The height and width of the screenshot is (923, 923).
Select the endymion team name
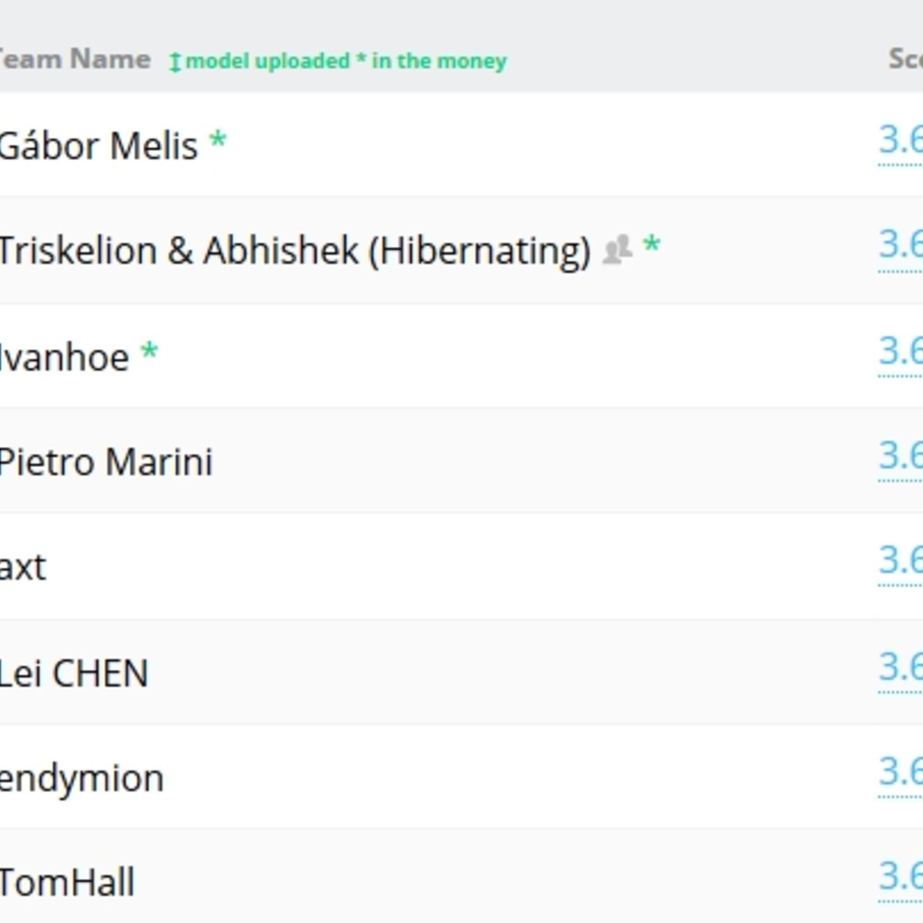(82, 778)
